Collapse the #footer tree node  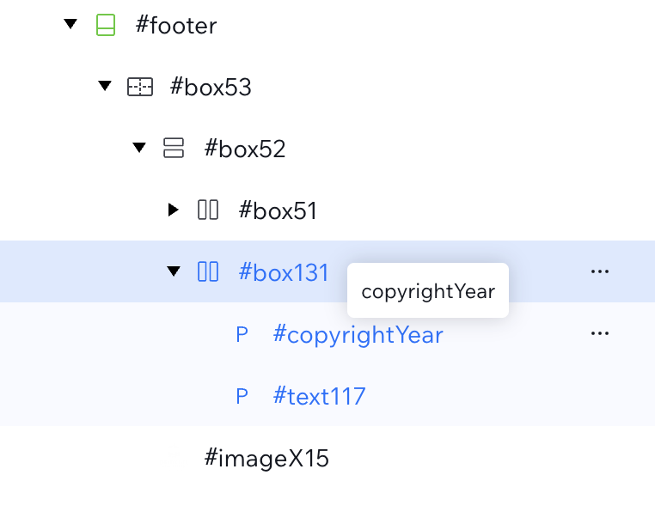coord(70,25)
